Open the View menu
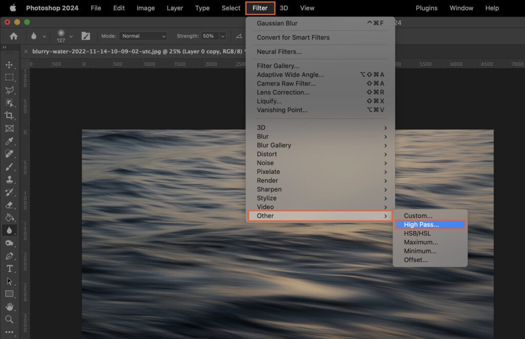 click(x=307, y=8)
